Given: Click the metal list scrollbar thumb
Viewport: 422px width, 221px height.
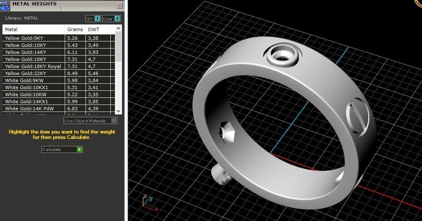Looking at the screenshot, I should point(118,46).
